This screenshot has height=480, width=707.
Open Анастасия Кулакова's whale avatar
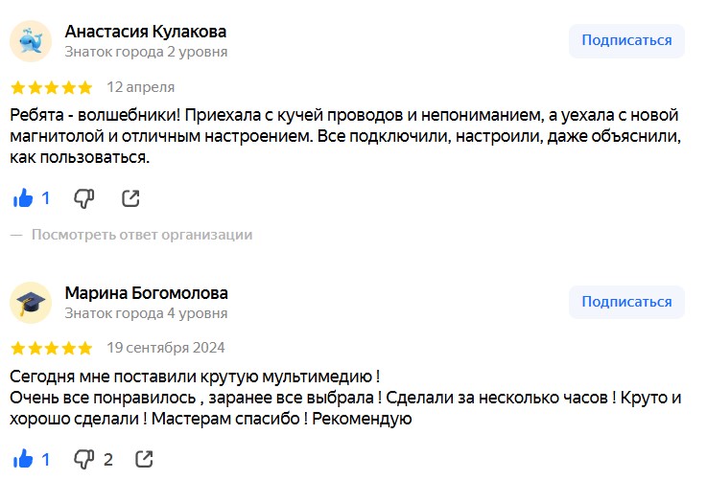pyautogui.click(x=31, y=41)
